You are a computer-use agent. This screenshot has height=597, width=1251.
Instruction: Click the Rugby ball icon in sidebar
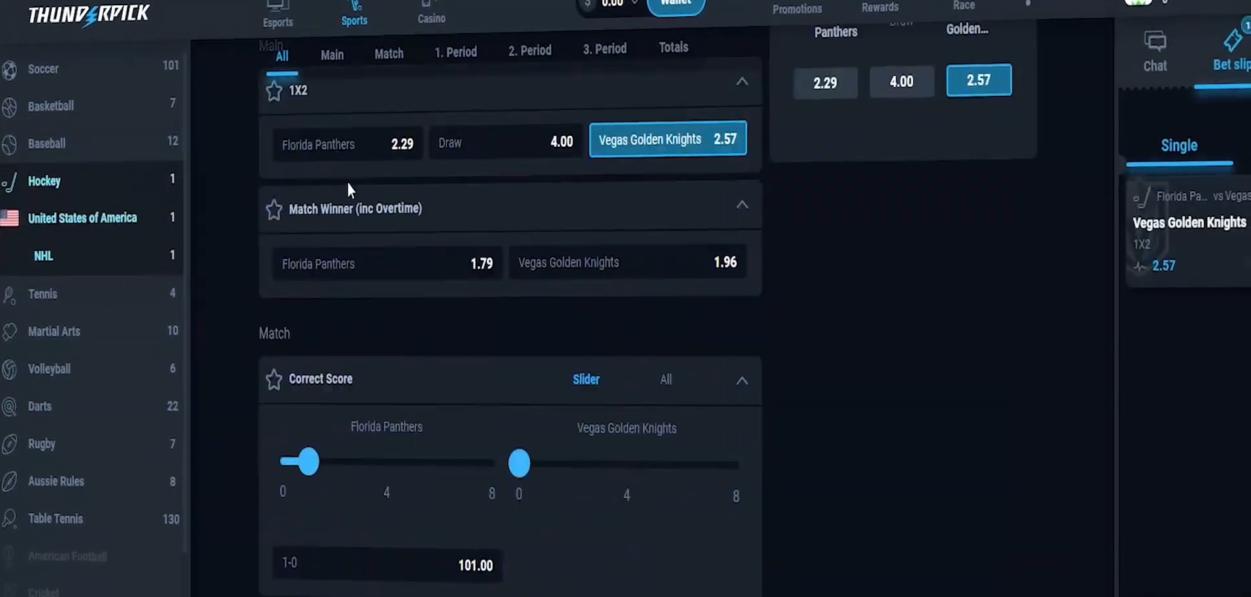9,444
